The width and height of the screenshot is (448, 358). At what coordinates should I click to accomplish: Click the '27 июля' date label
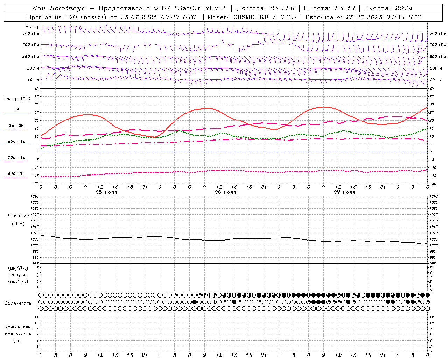(x=344, y=192)
